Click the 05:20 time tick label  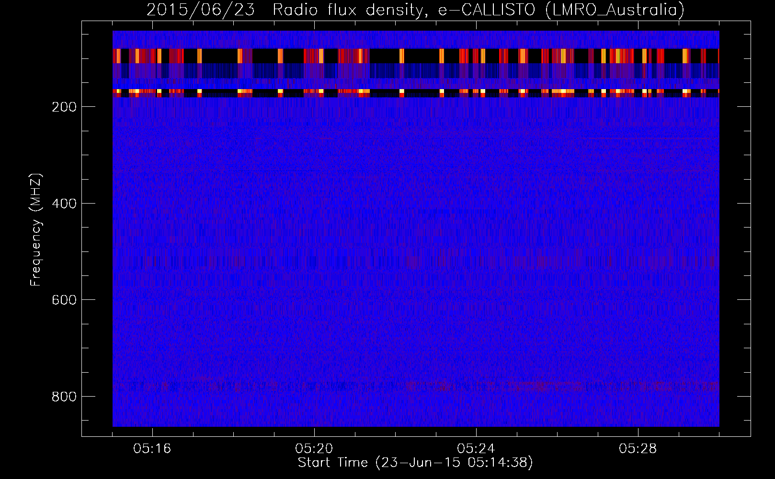314,449
